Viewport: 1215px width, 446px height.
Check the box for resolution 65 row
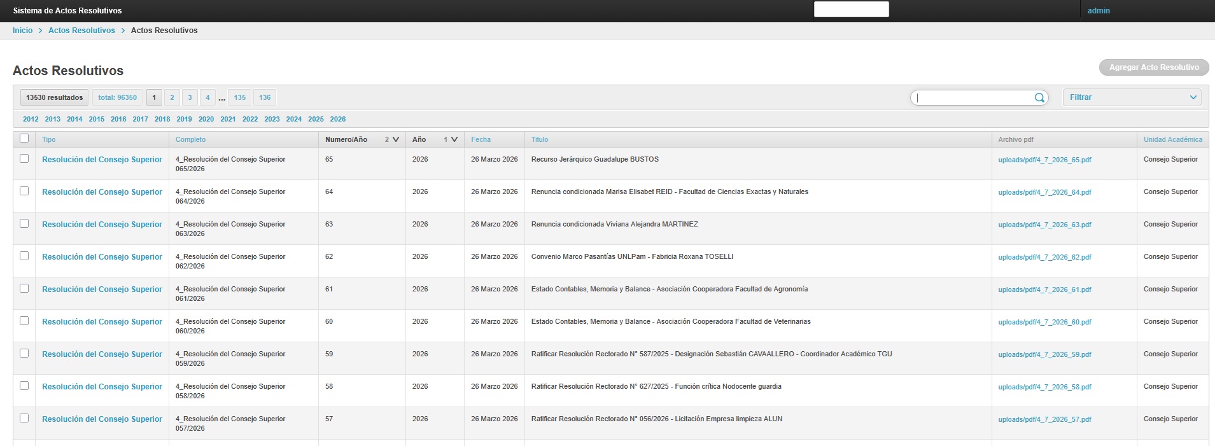point(24,159)
